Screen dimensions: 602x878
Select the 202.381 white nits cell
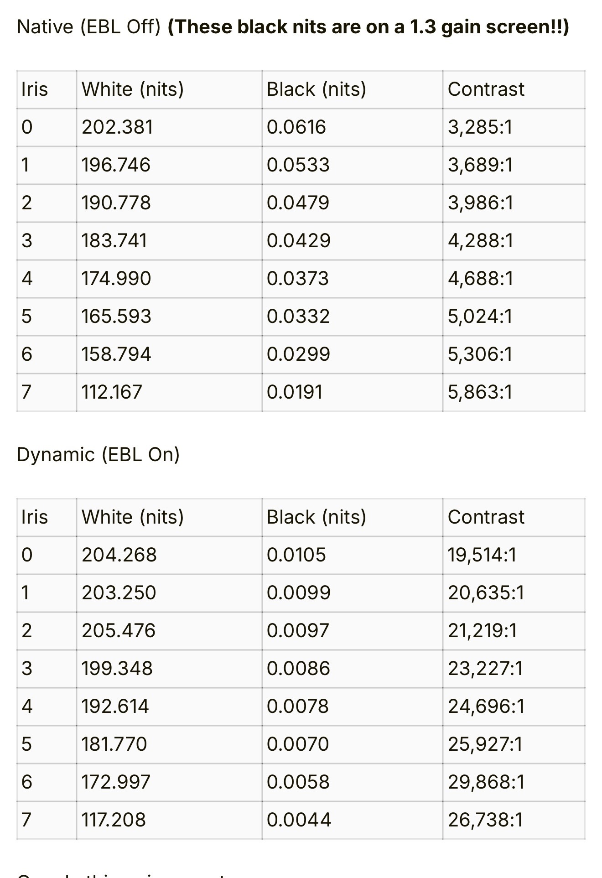pos(117,127)
